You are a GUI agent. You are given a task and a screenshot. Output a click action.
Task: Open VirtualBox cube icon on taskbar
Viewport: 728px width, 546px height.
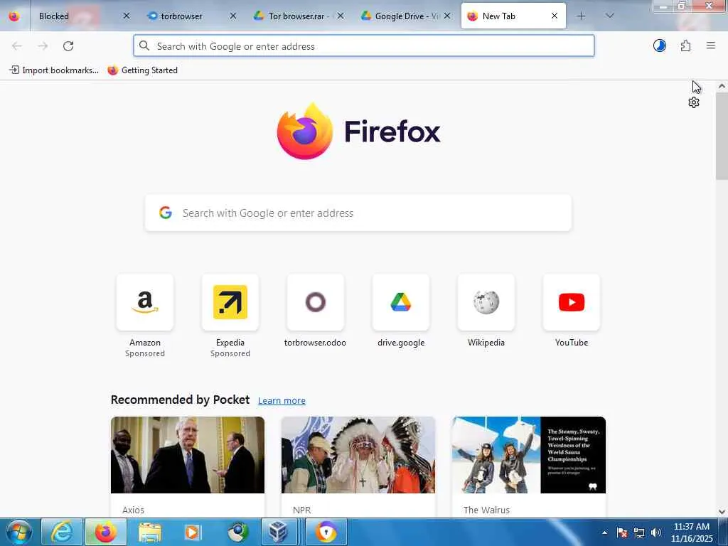(279, 532)
